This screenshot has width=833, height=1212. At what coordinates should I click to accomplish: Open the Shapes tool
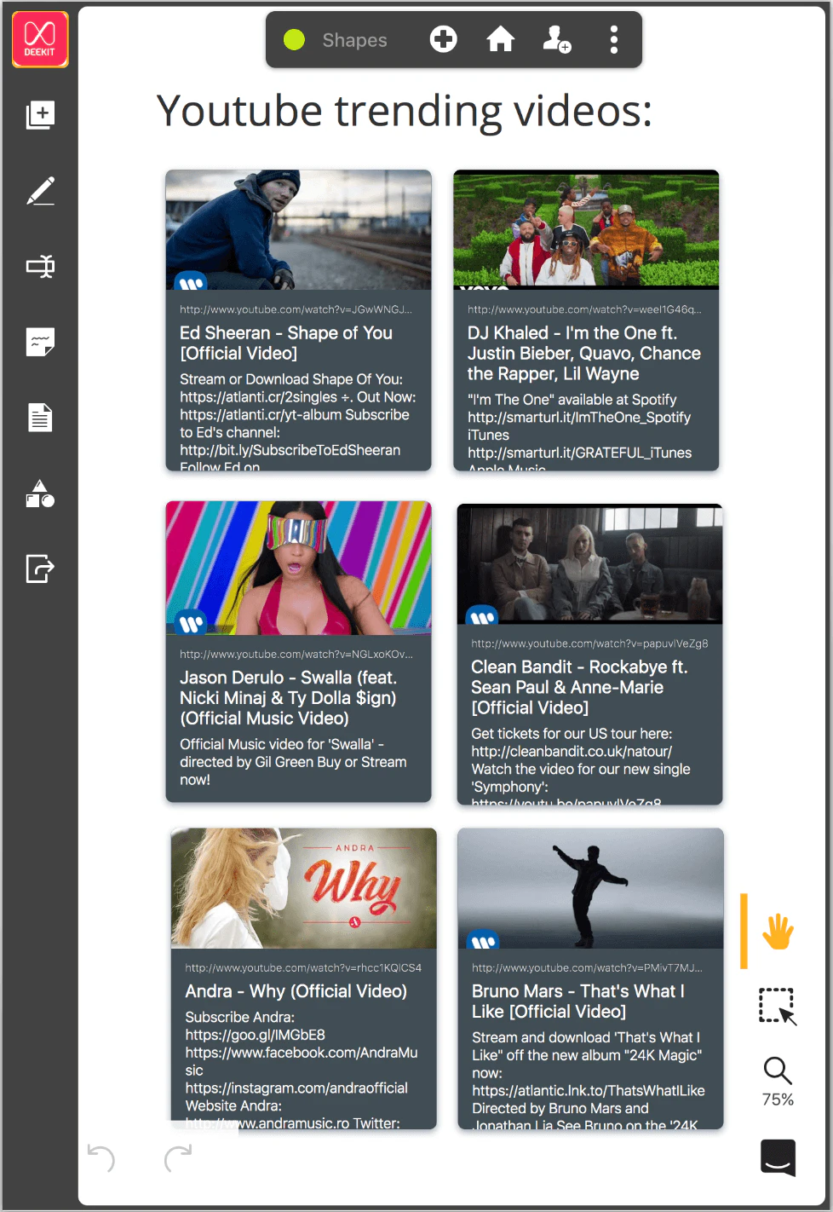[x=40, y=493]
